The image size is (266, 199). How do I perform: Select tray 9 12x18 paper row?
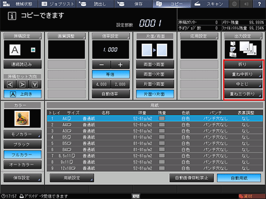(x=155, y=168)
